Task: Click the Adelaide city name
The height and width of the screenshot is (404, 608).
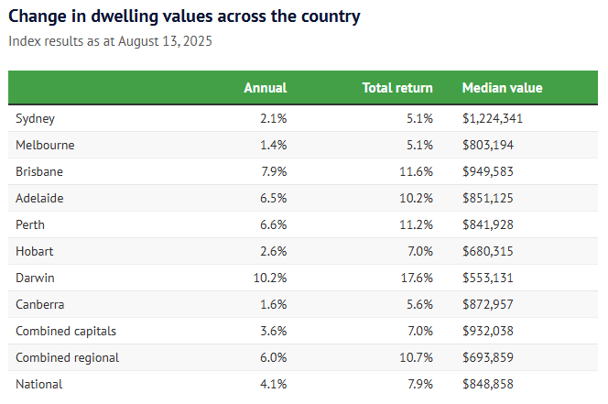Action: 39,198
